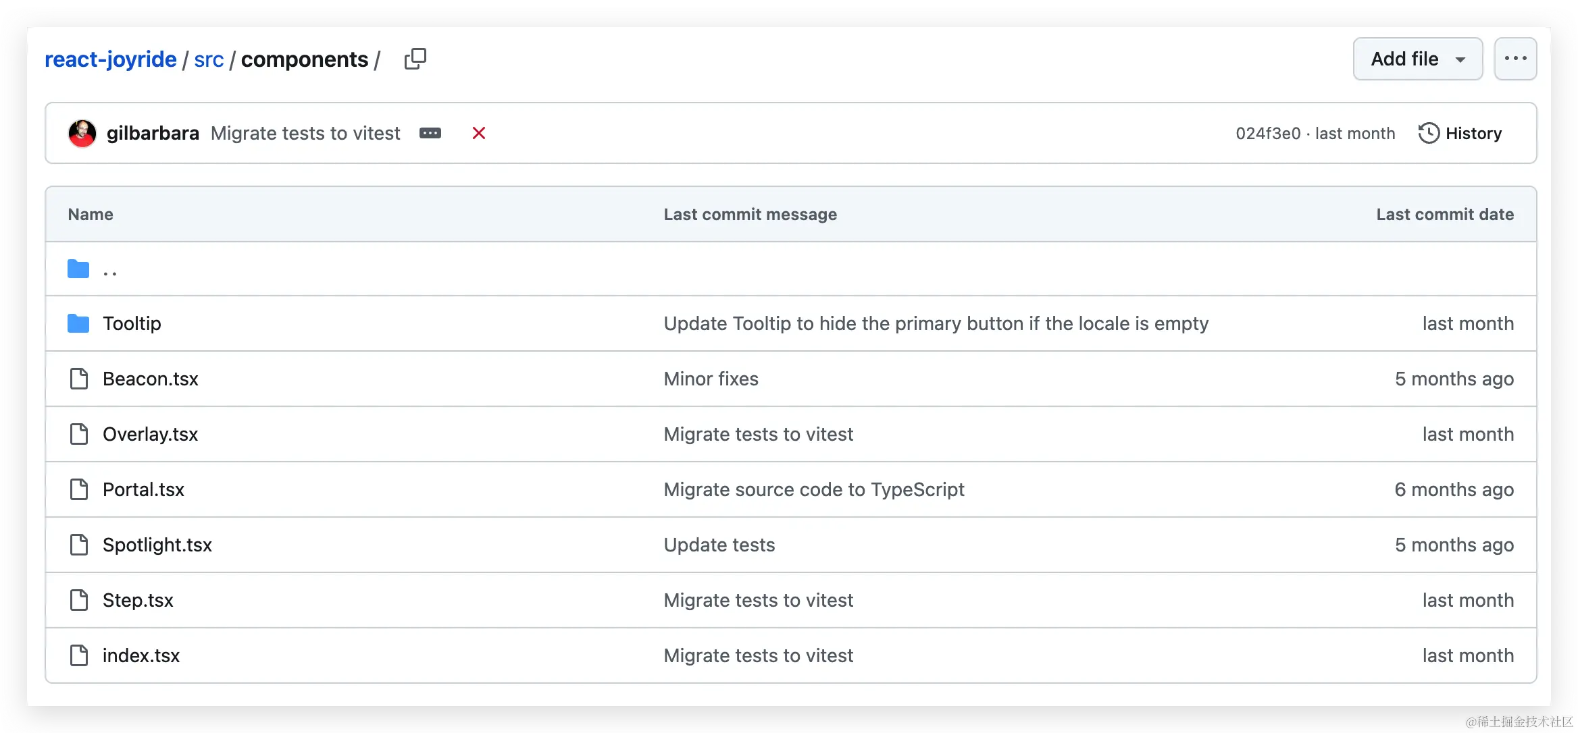The width and height of the screenshot is (1578, 733).
Task: Click the 'Last commit date' column header
Action: click(x=1445, y=214)
